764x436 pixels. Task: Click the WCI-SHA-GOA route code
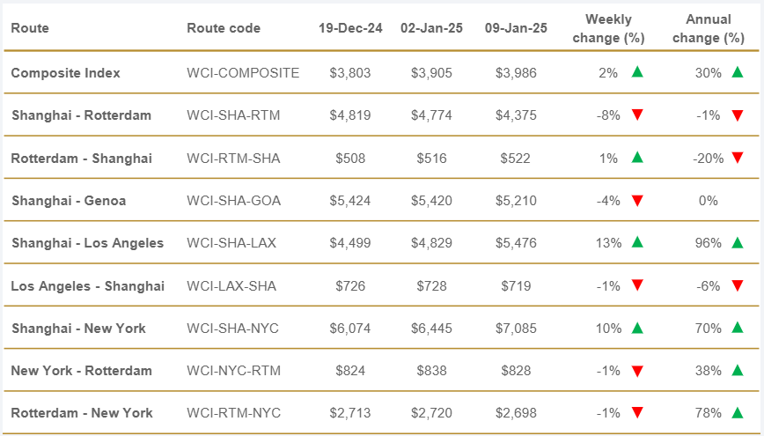[x=234, y=201]
